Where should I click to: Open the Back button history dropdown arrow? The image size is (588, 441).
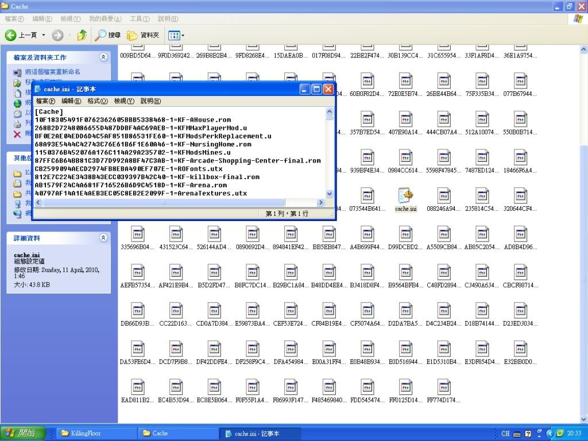pyautogui.click(x=42, y=35)
